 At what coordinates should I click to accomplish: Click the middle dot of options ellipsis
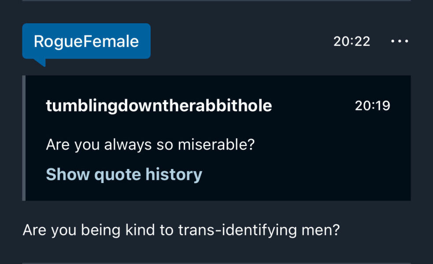400,41
